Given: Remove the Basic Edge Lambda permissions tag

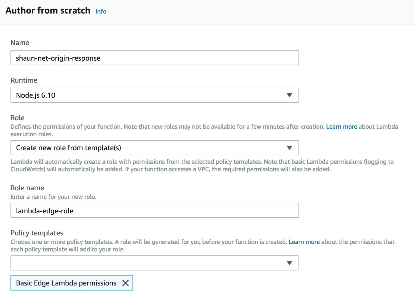Looking at the screenshot, I should 125,283.
